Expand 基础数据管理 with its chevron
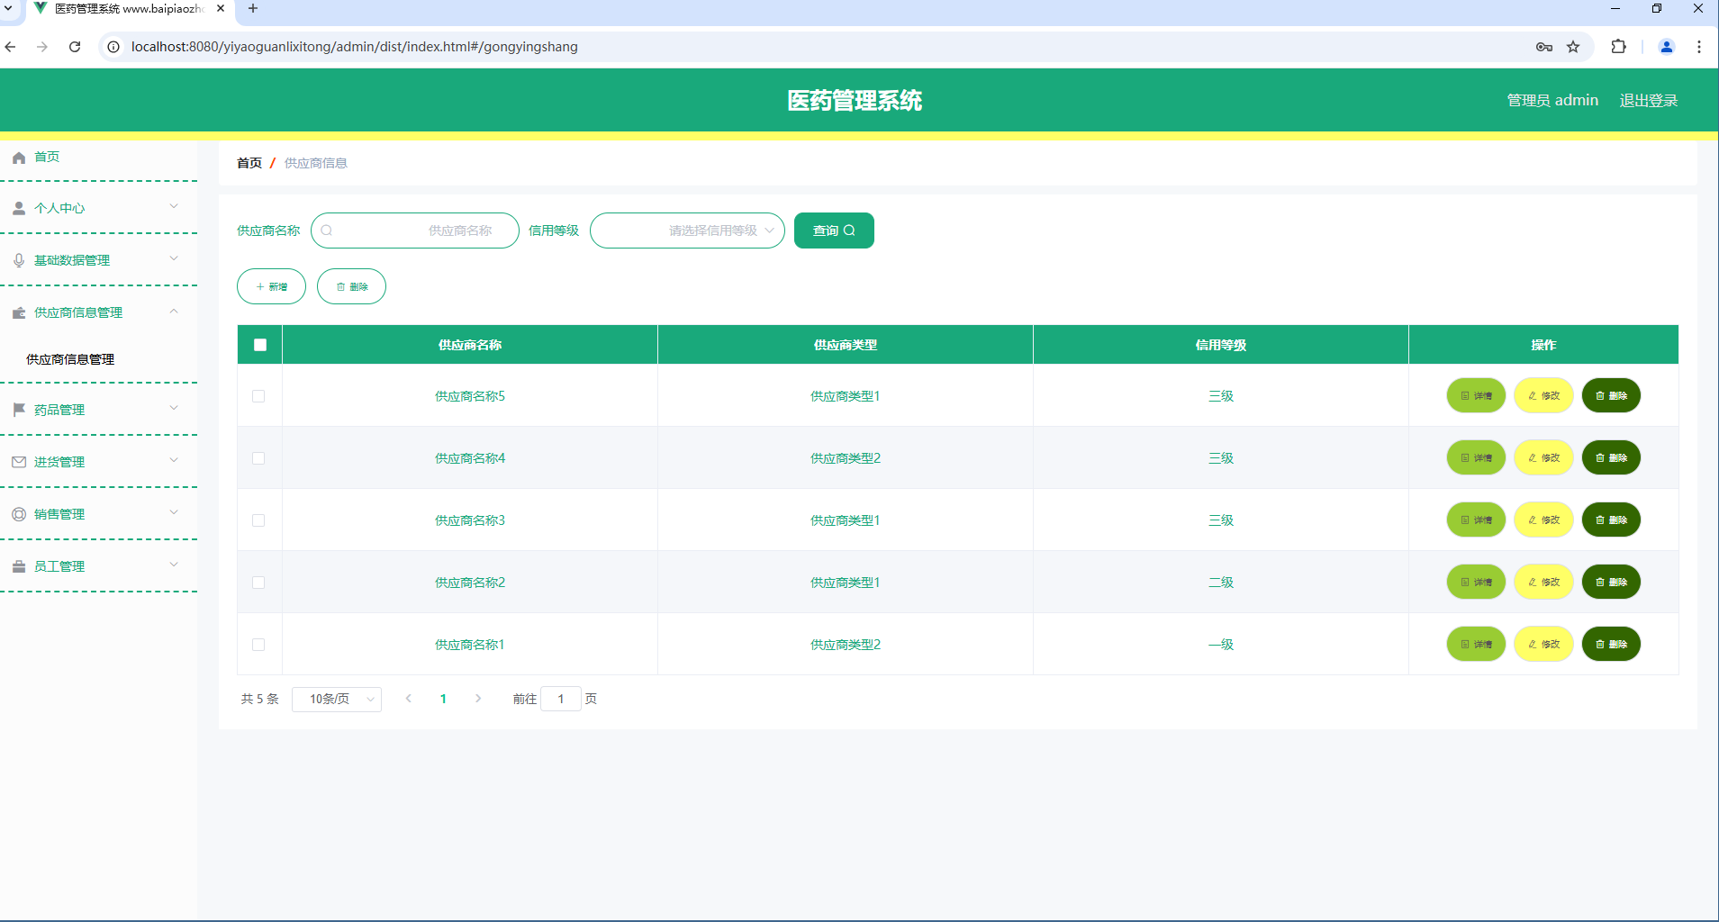Viewport: 1719px width, 922px height. 174,259
